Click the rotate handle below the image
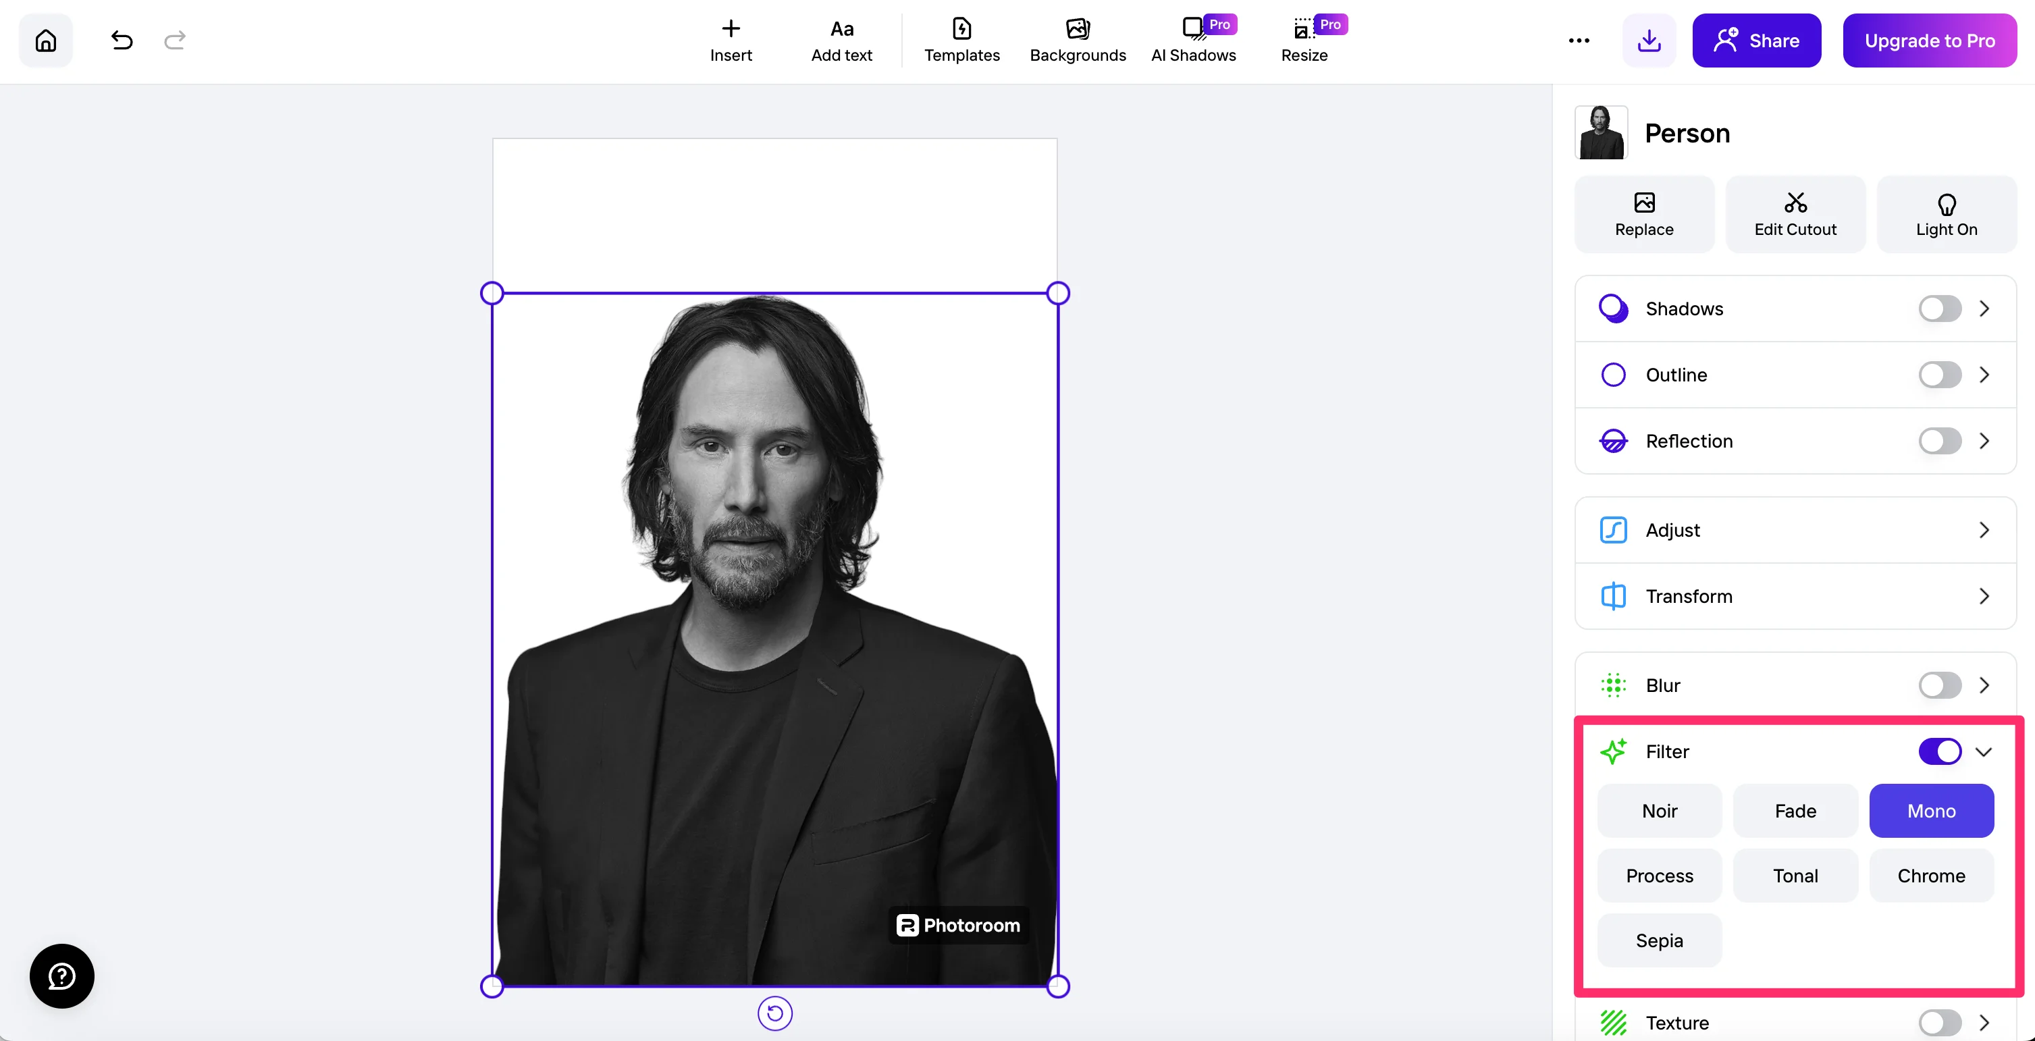2035x1041 pixels. [774, 1013]
